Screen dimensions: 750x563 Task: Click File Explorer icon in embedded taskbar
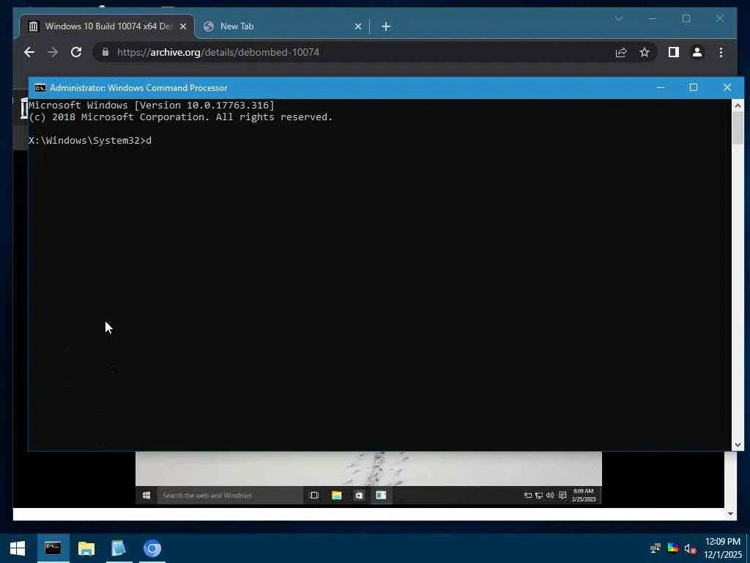pos(337,496)
